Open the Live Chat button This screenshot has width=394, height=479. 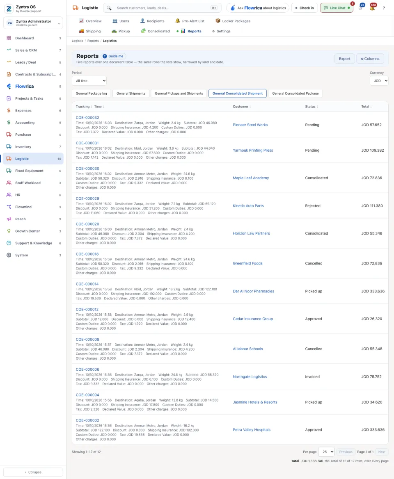coord(337,8)
